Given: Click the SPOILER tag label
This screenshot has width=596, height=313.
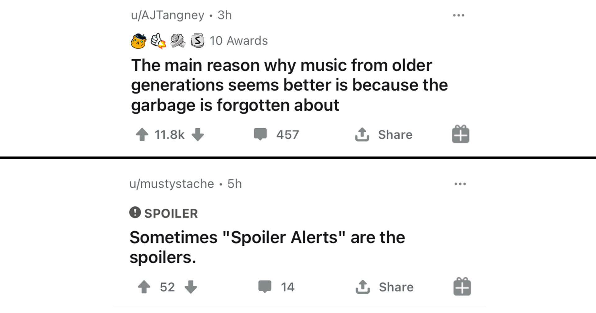Looking at the screenshot, I should tap(171, 213).
